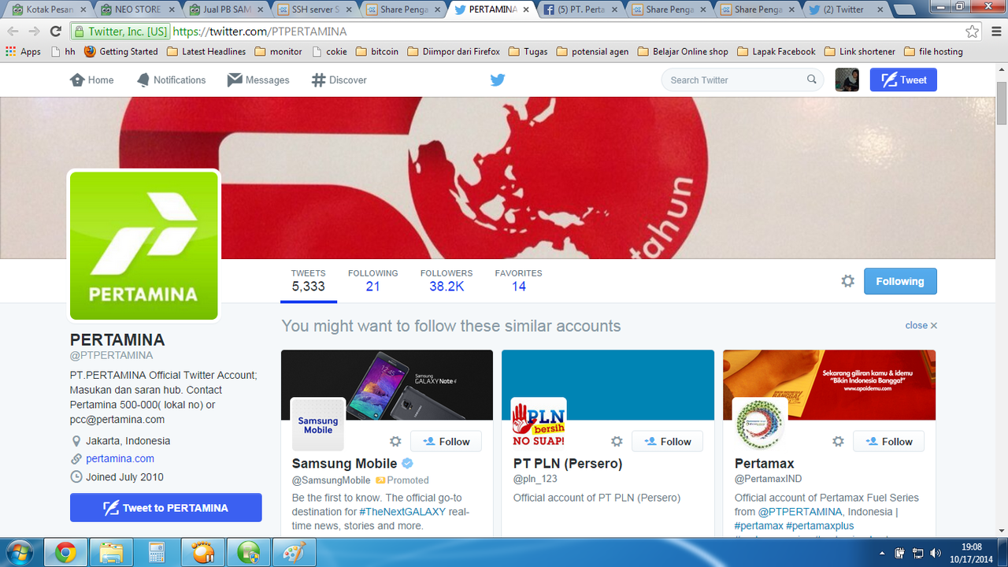The width and height of the screenshot is (1008, 567).
Task: Toggle the blue Following button
Action: (x=900, y=281)
